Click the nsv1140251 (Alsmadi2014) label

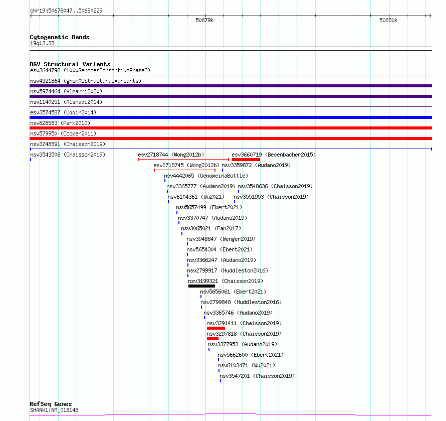point(66,102)
